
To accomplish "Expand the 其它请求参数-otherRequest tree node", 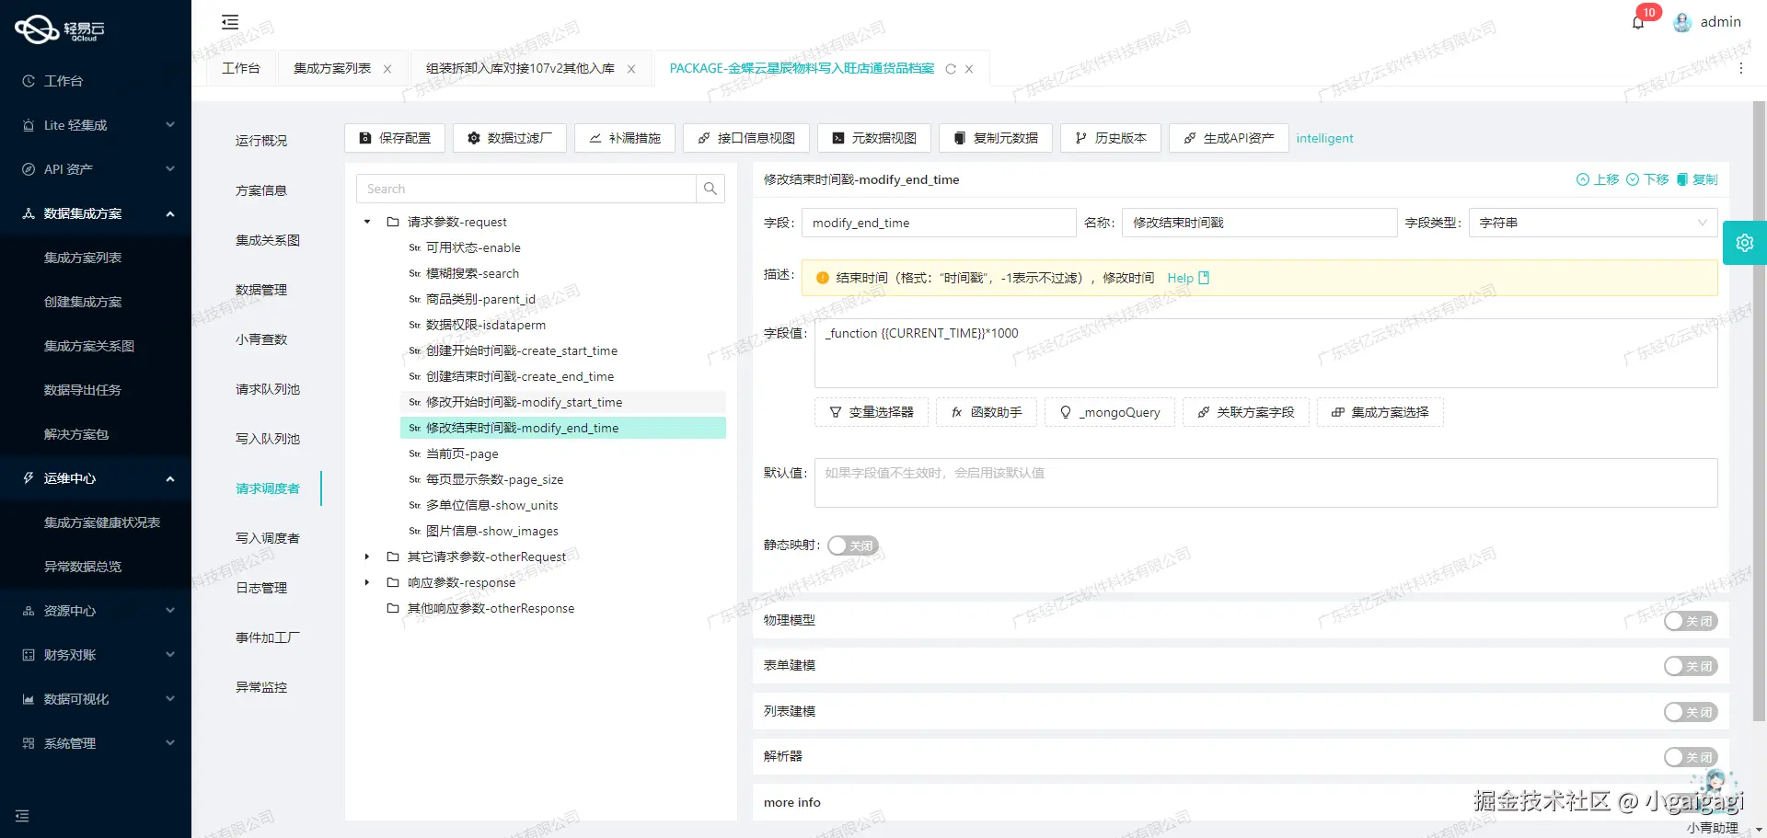I will [366, 557].
